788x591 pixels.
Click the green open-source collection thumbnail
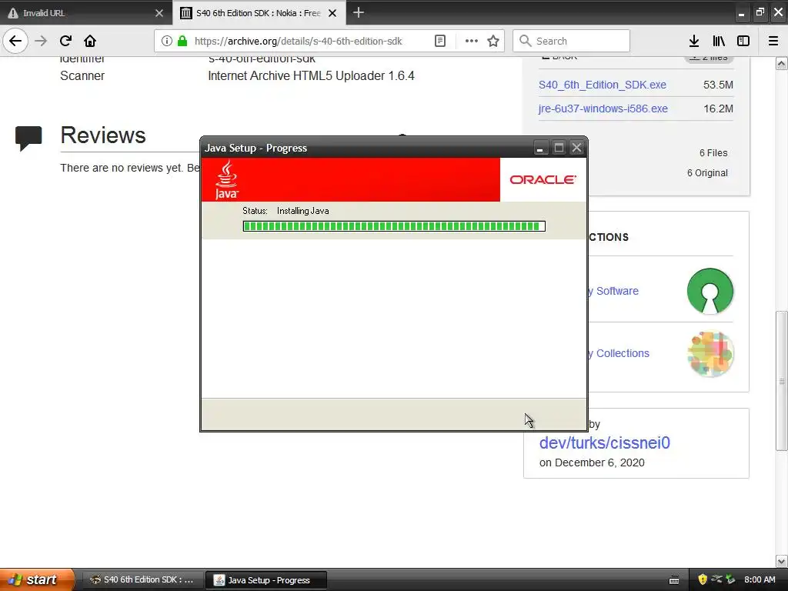coord(710,291)
